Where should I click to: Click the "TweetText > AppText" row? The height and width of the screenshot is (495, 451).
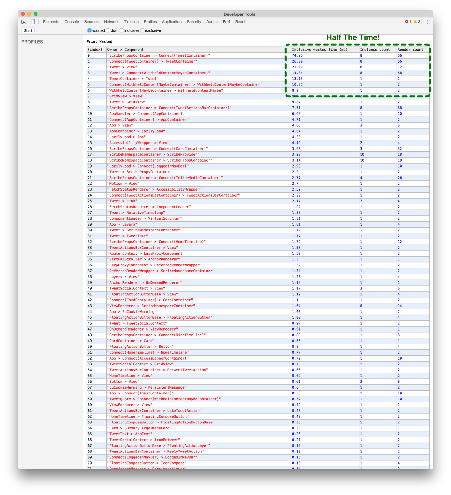(x=258, y=434)
